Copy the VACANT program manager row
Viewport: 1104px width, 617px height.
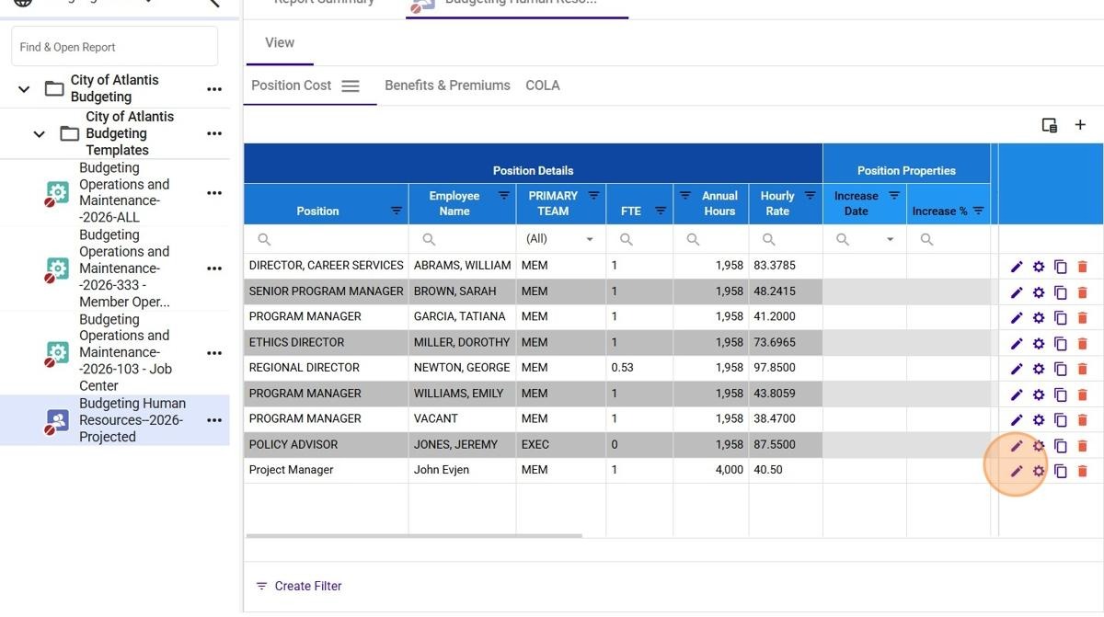1060,420
